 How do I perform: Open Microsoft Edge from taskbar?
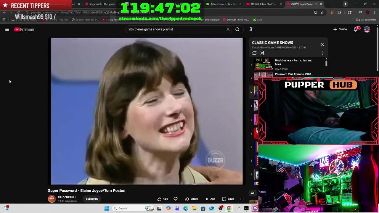click(x=186, y=208)
